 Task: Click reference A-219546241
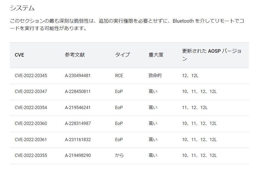(78, 107)
